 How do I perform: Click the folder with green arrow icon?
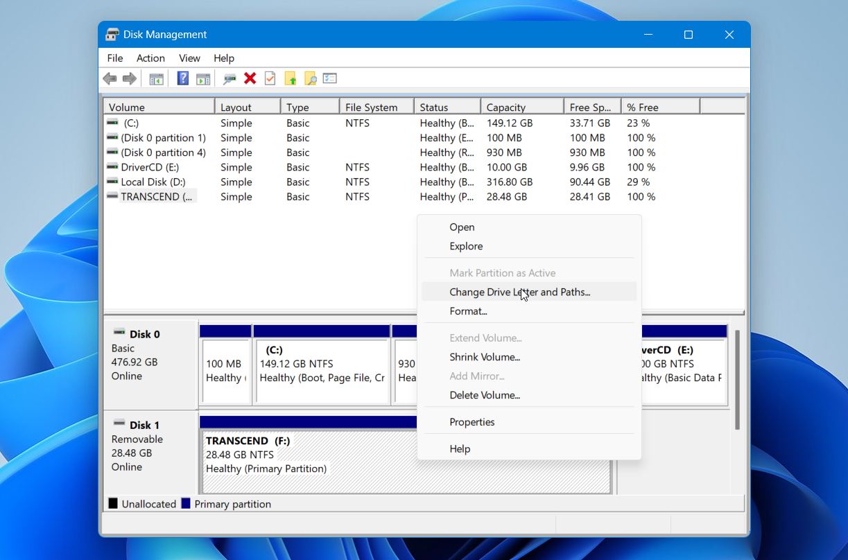click(x=291, y=78)
